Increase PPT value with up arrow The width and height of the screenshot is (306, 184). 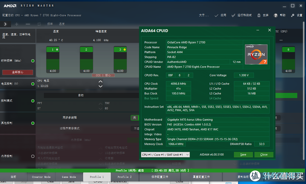tap(100, 103)
